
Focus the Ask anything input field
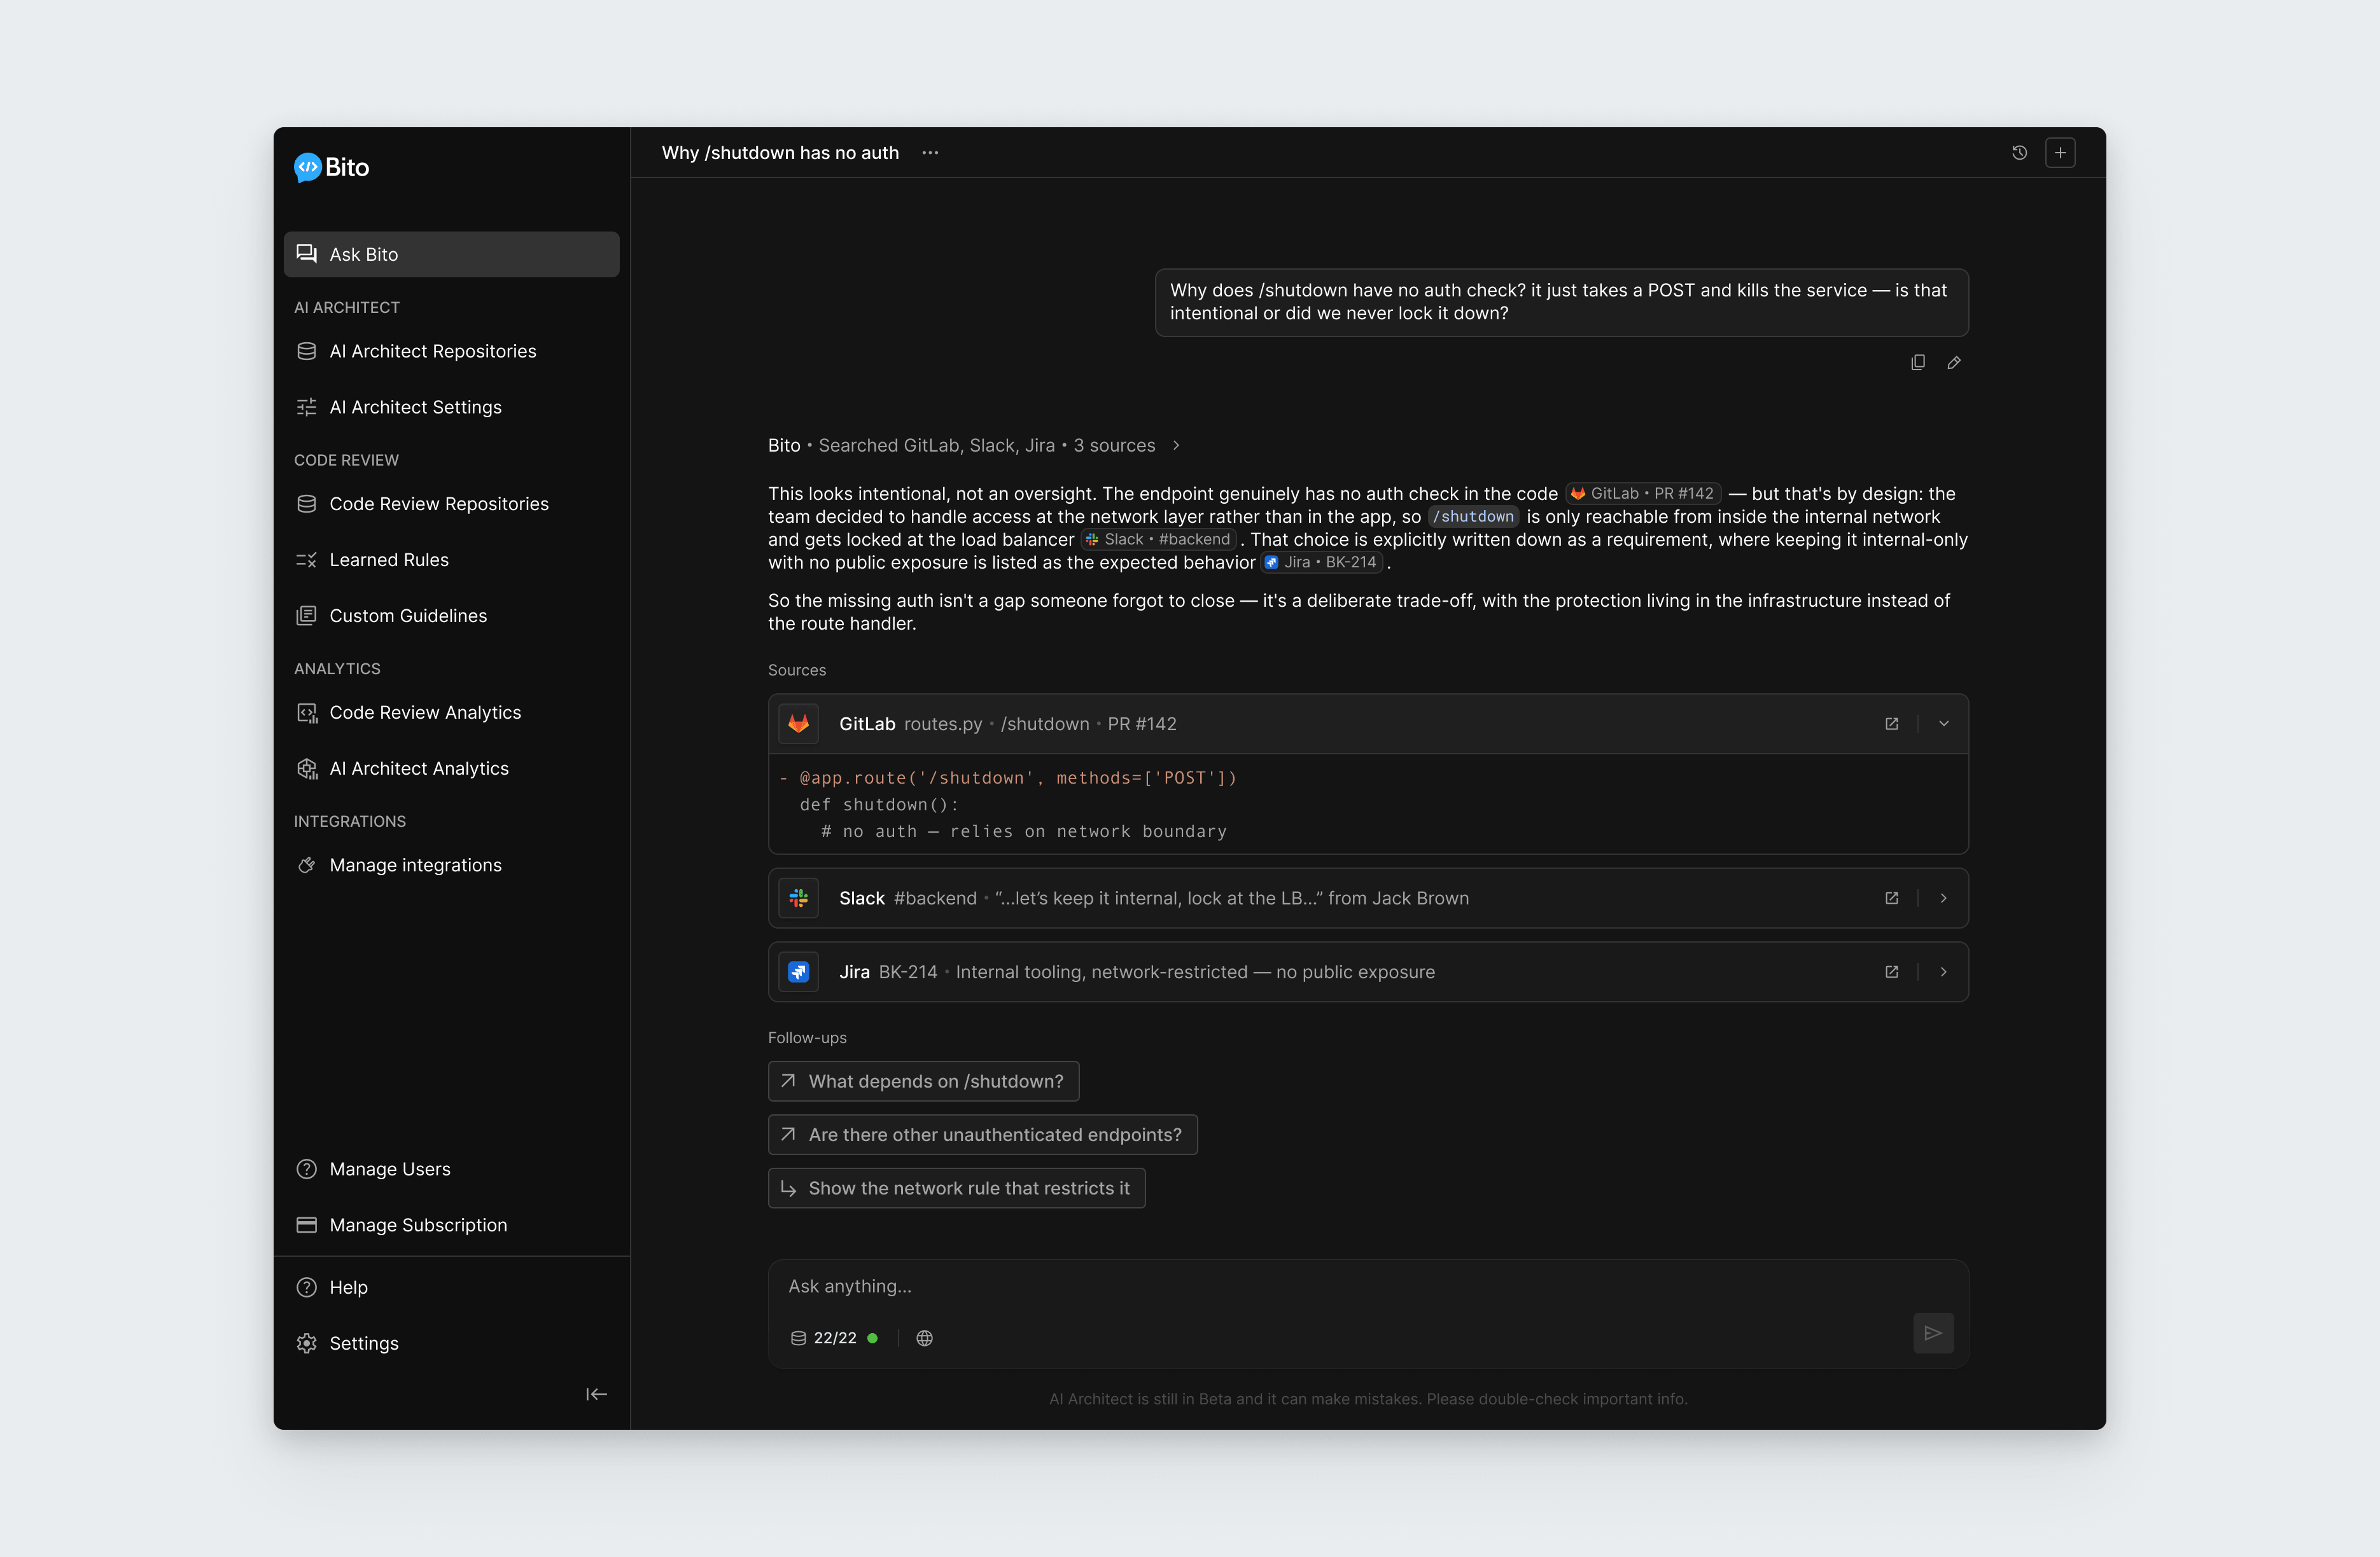1368,1286
